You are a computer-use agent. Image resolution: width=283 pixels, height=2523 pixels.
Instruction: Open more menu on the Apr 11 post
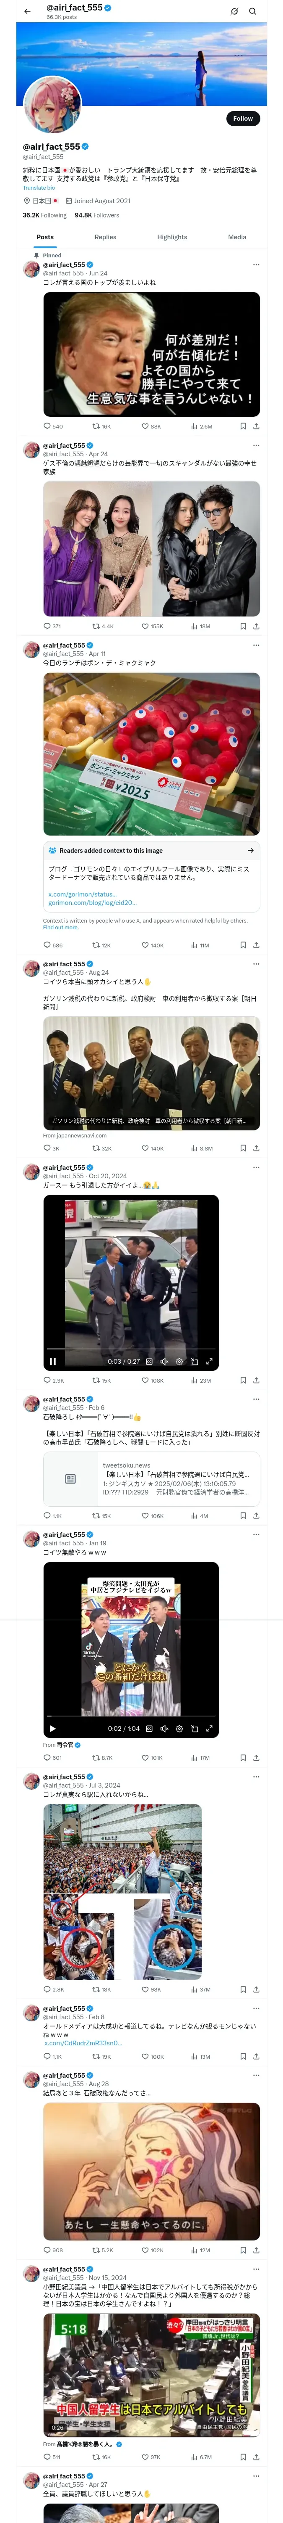(x=256, y=645)
